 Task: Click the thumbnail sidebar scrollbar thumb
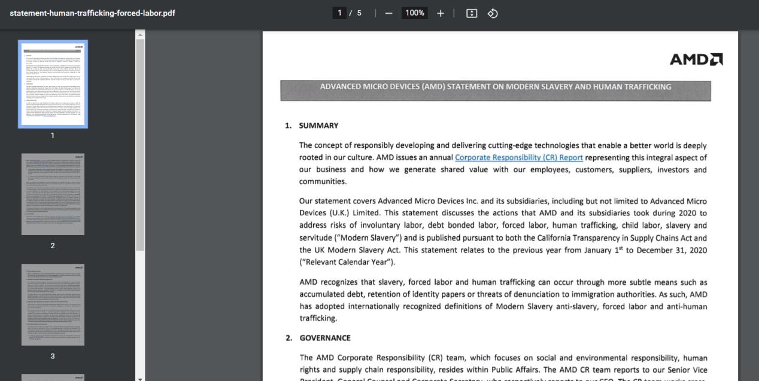tap(141, 145)
